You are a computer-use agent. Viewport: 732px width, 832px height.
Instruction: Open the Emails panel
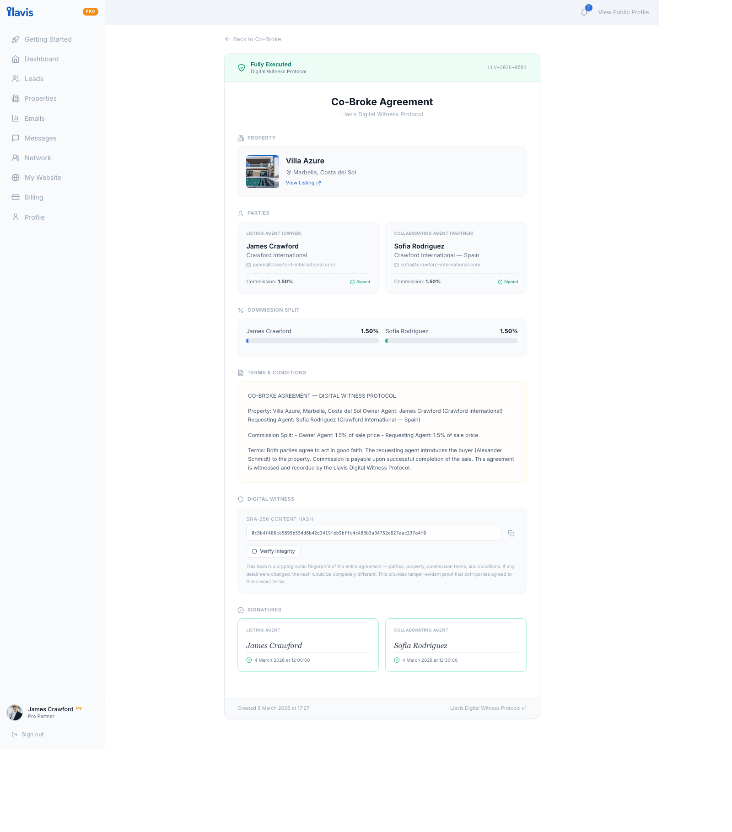(35, 118)
